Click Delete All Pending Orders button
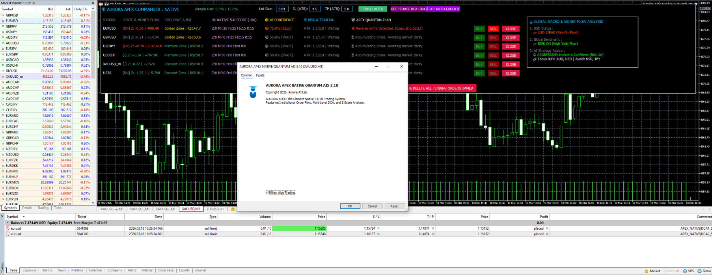Screen dimensions: 712x275 tap(442, 88)
